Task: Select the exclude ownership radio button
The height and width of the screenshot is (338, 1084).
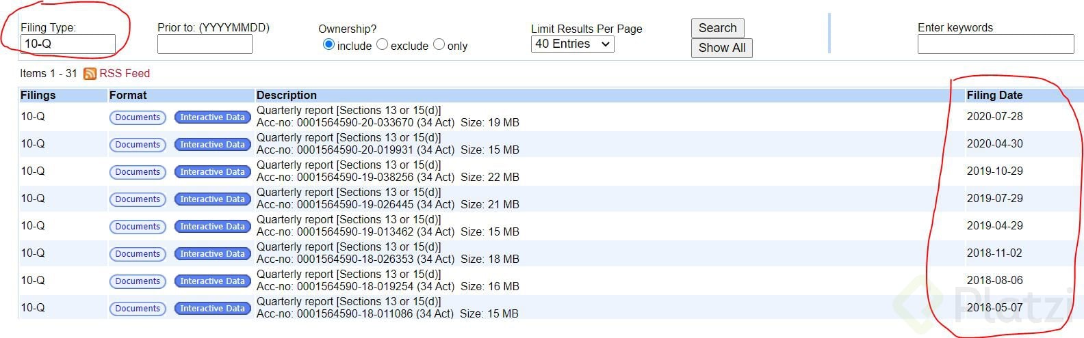Action: click(383, 44)
